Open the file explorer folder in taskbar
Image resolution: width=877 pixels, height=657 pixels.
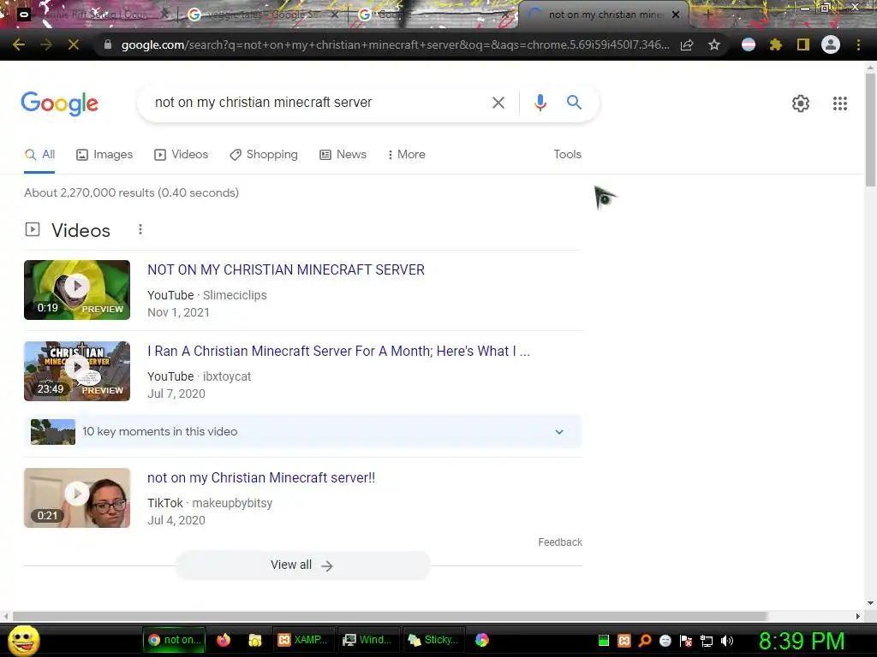point(255,640)
